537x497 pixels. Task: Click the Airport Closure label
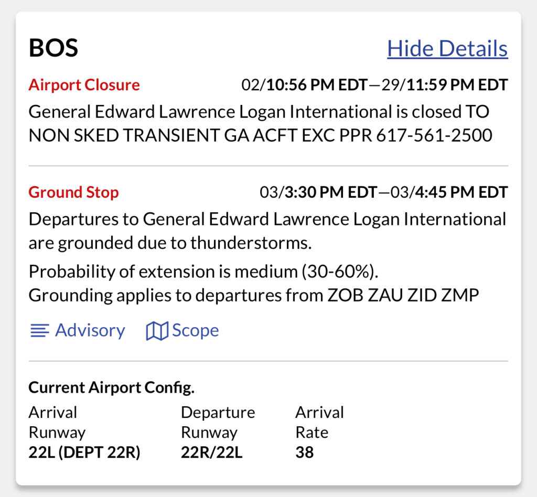click(84, 84)
